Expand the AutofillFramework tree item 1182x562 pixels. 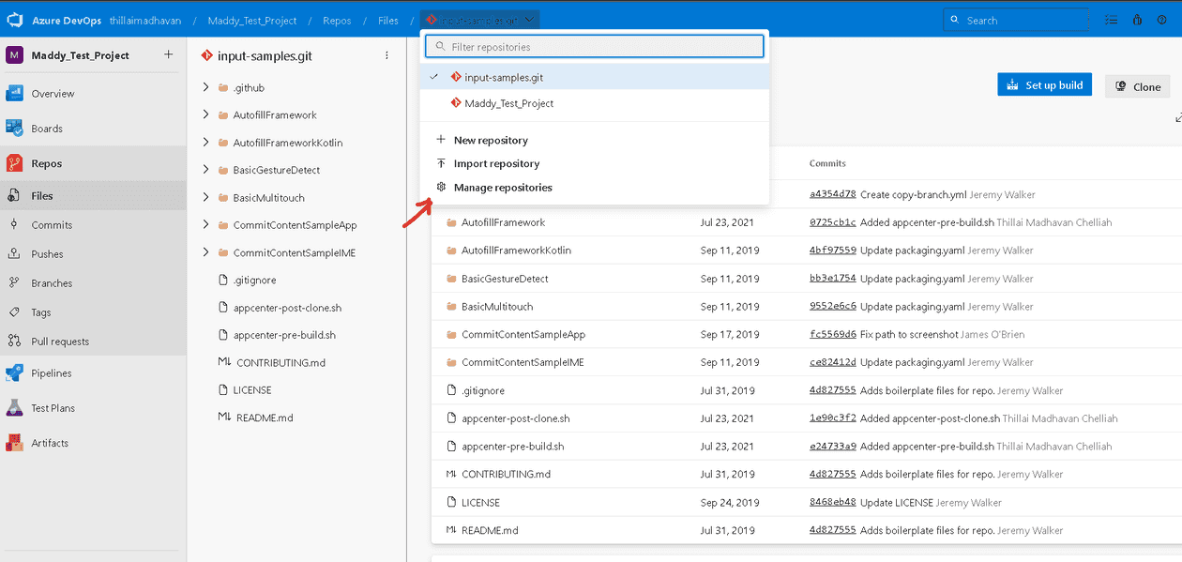coord(205,114)
